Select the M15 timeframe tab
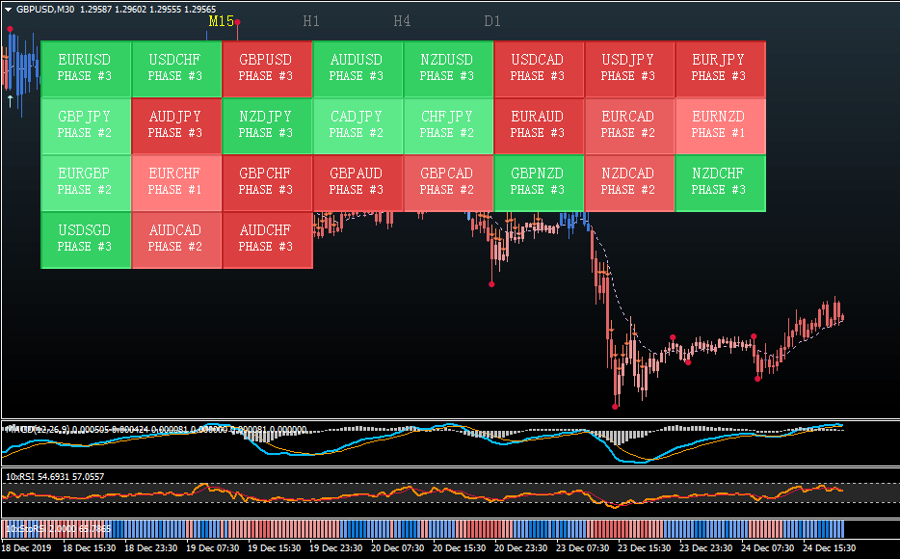This screenshot has width=900, height=559. click(221, 20)
